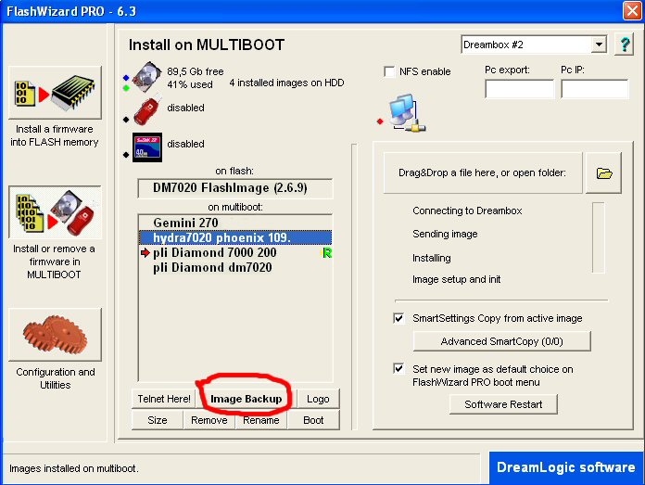Focus the Pc export input field
Image resolution: width=645 pixels, height=485 pixels.
click(520, 89)
